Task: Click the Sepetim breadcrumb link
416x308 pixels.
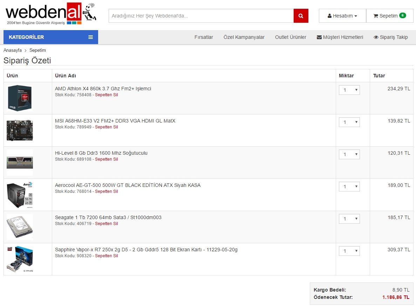Action: [x=37, y=50]
